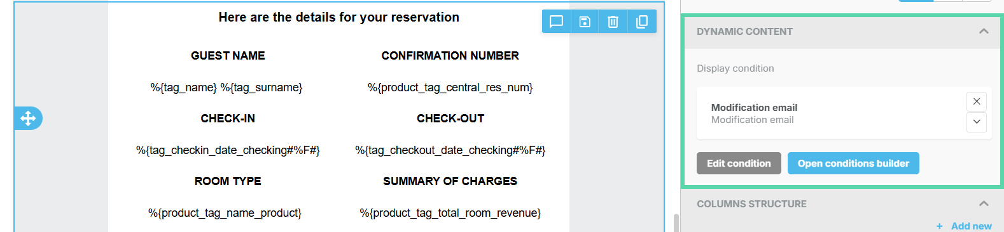Click the checkout date merge tag
The height and width of the screenshot is (232, 1004).
(450, 150)
